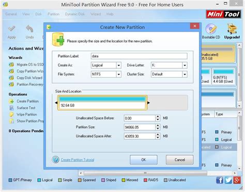Open the Create Partition Tutorial link
Image resolution: width=245 pixels, height=192 pixels.
pos(78,160)
